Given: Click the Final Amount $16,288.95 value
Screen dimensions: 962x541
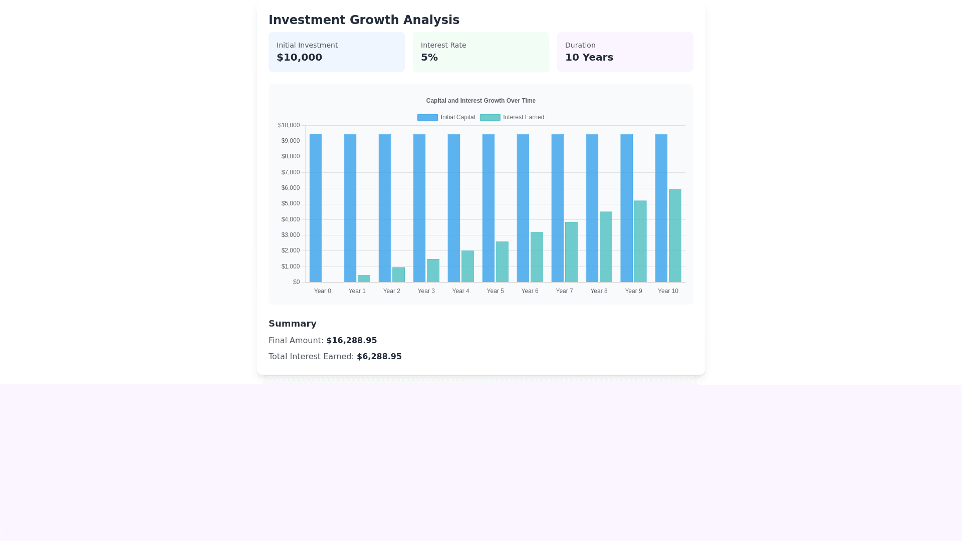Looking at the screenshot, I should 351,341.
